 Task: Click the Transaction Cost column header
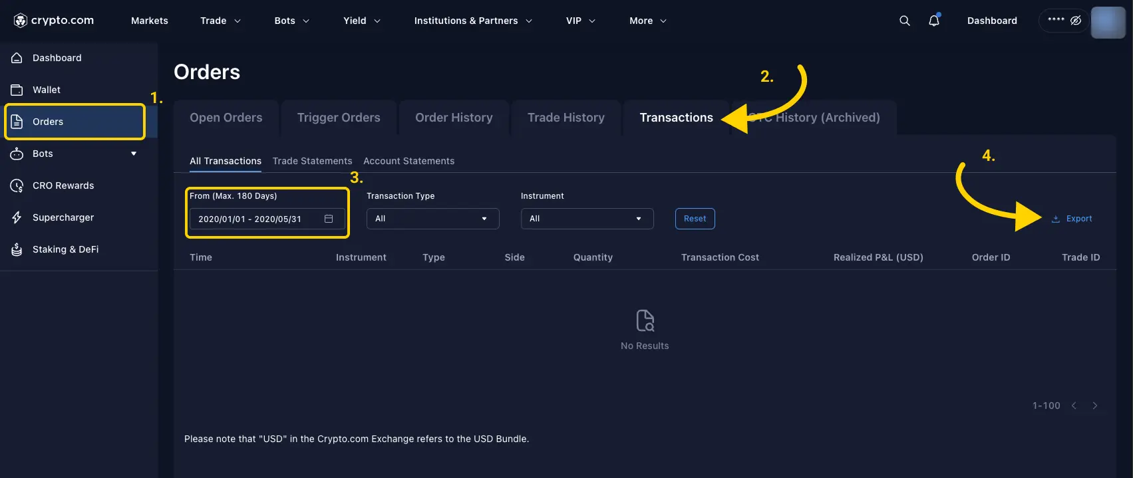(x=721, y=257)
